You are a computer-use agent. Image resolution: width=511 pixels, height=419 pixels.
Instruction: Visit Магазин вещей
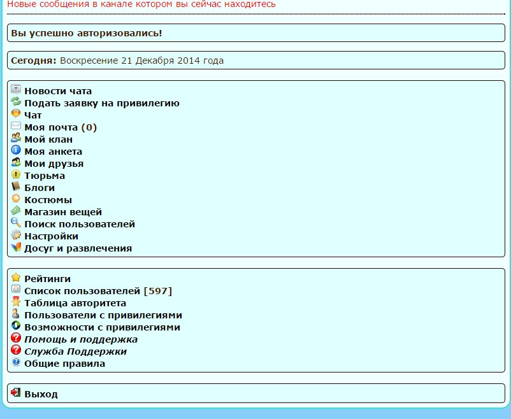[x=63, y=212]
